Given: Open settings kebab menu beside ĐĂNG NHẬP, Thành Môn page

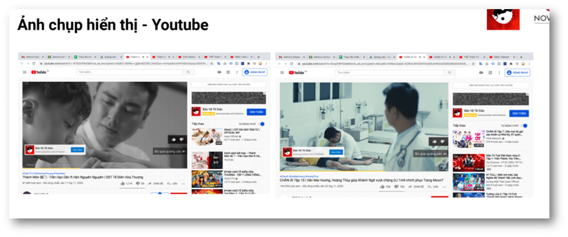Looking at the screenshot, I should (237, 72).
